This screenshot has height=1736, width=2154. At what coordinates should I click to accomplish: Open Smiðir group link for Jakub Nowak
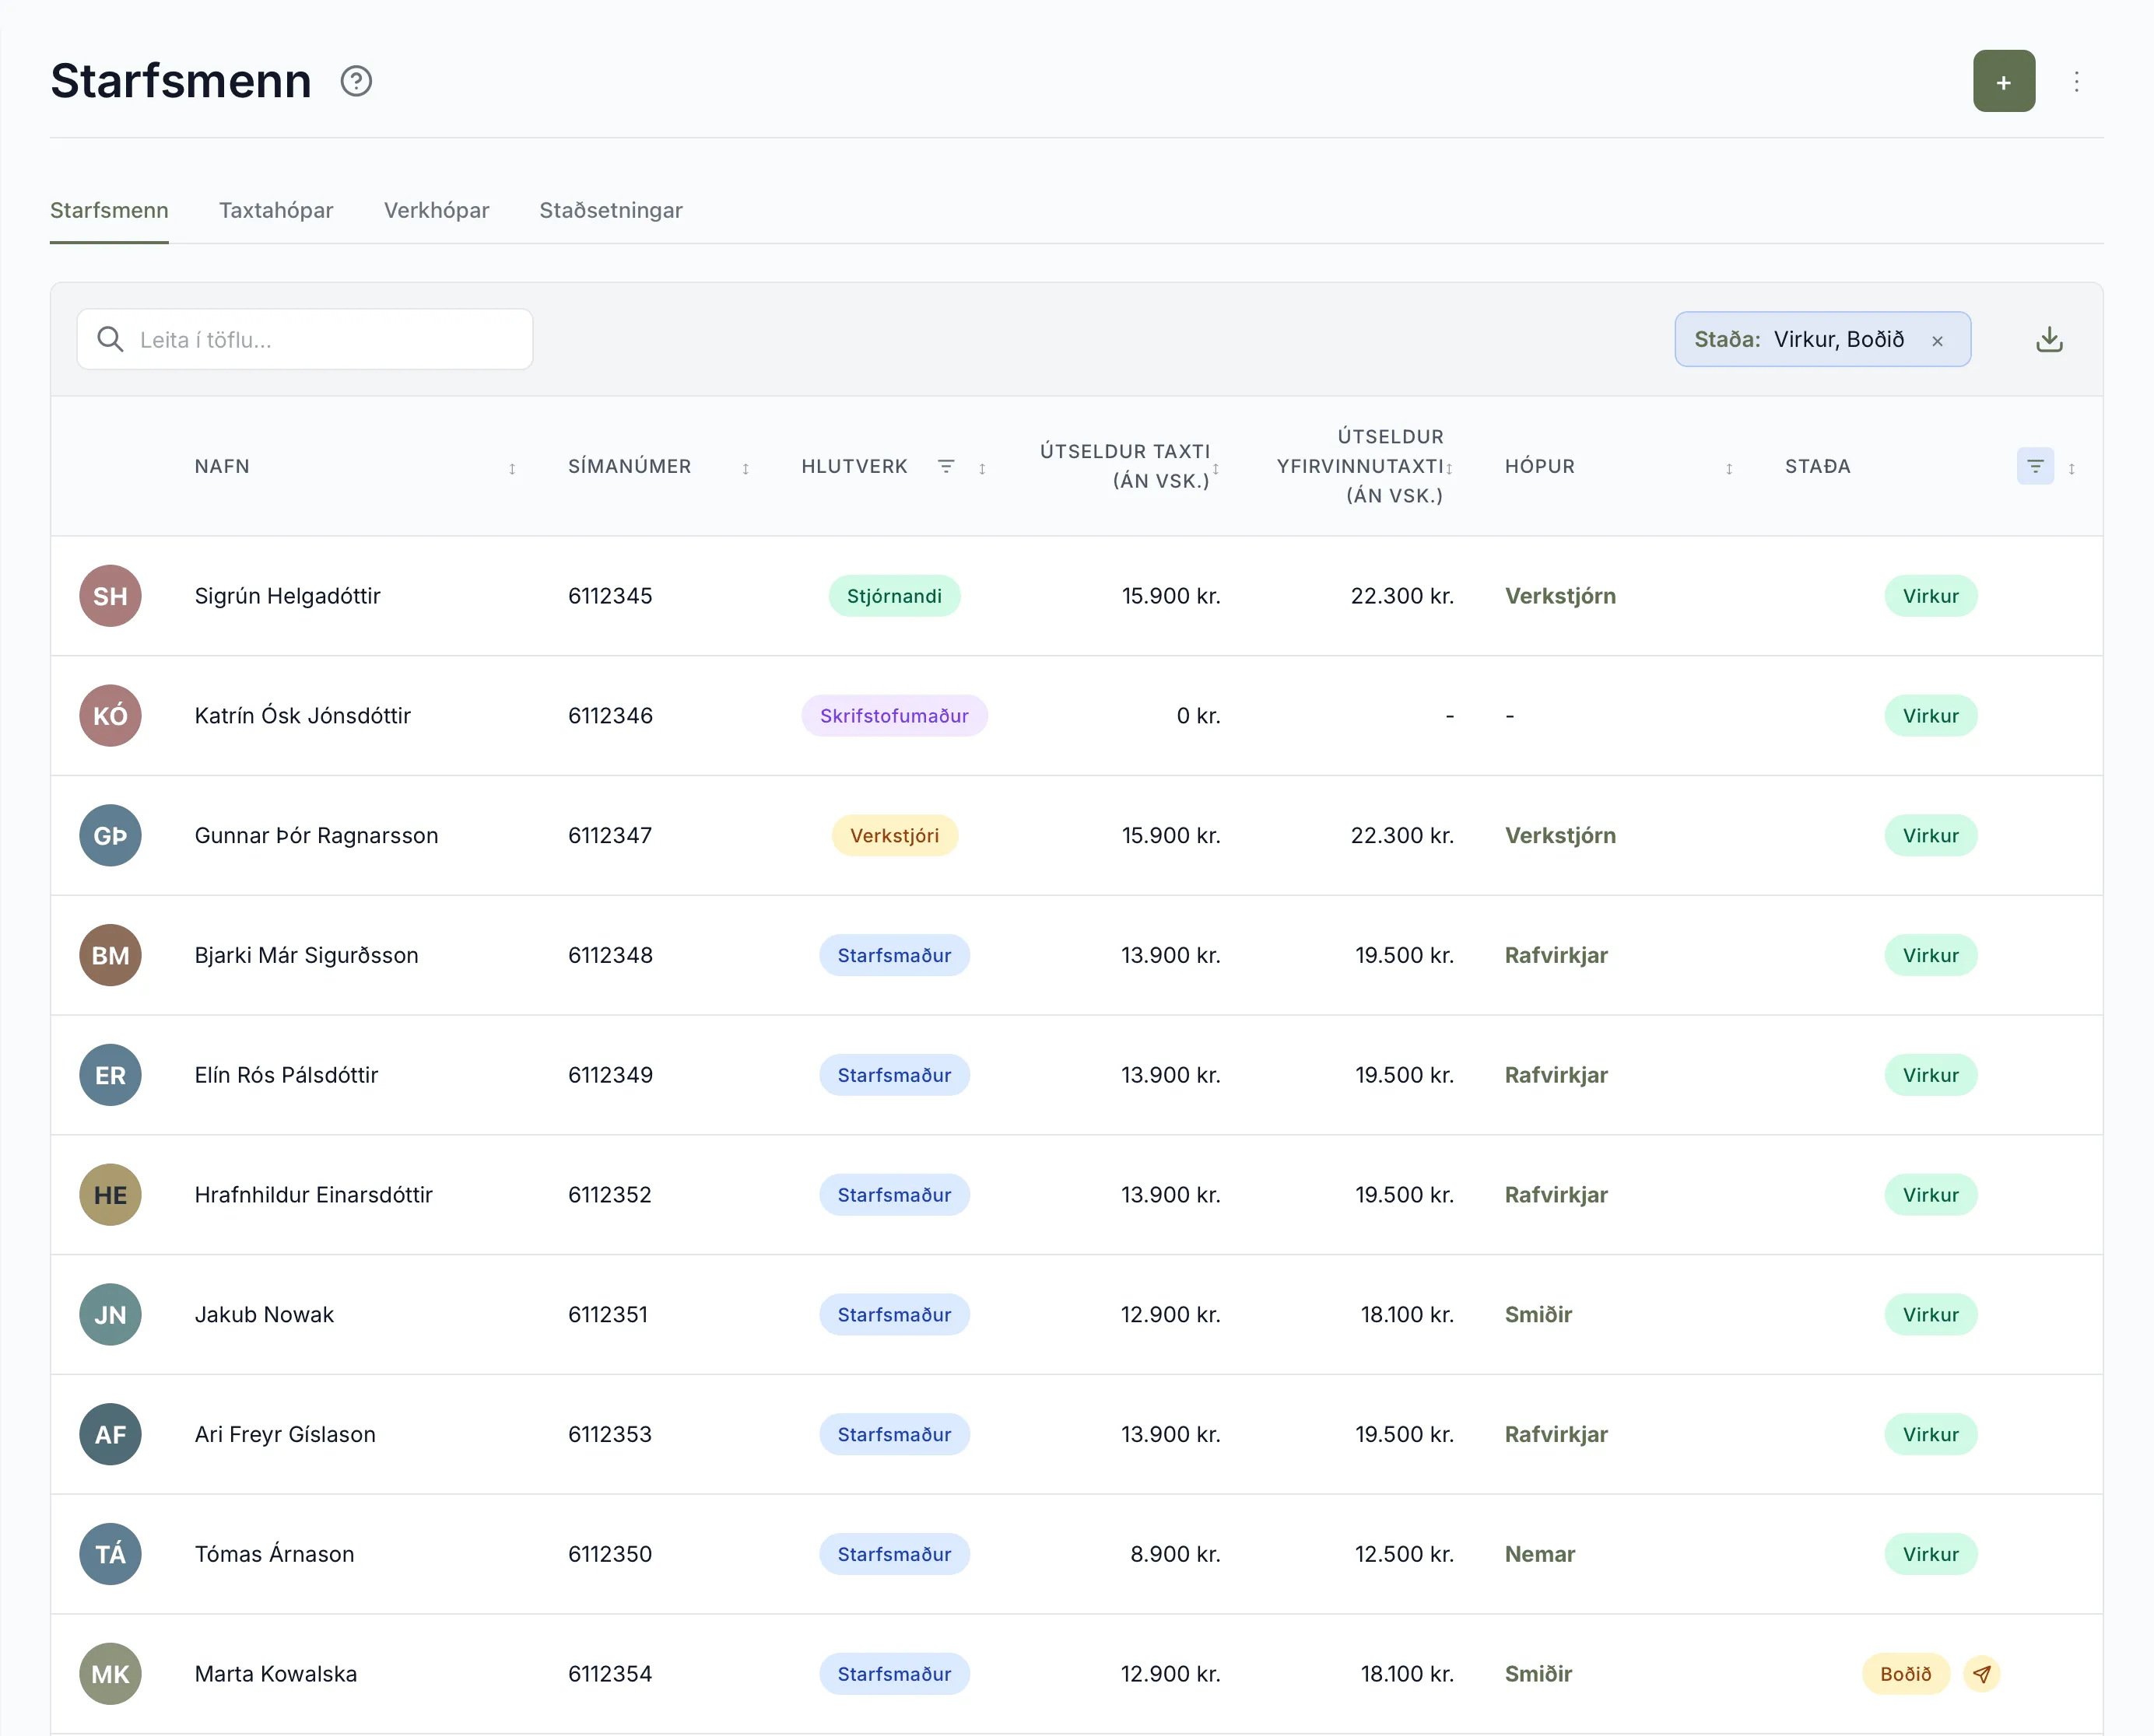[1538, 1314]
